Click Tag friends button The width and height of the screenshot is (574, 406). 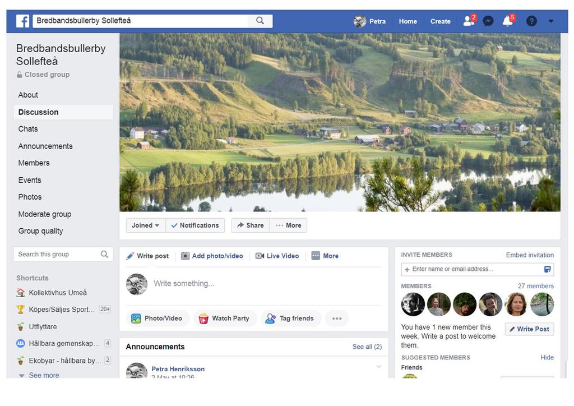pyautogui.click(x=291, y=318)
